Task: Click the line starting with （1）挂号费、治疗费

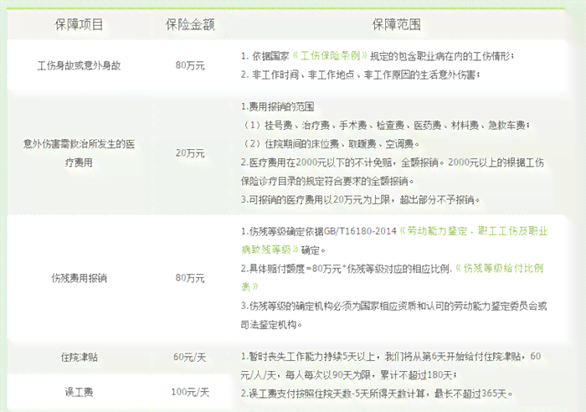Action: tap(385, 126)
